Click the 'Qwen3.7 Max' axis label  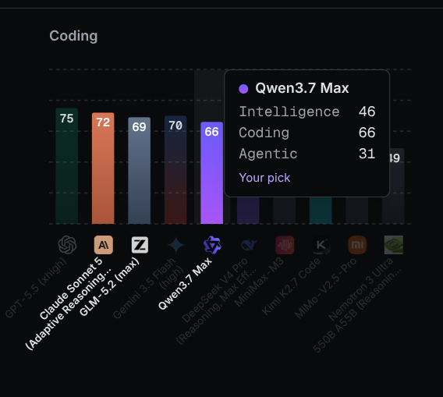pyautogui.click(x=185, y=283)
